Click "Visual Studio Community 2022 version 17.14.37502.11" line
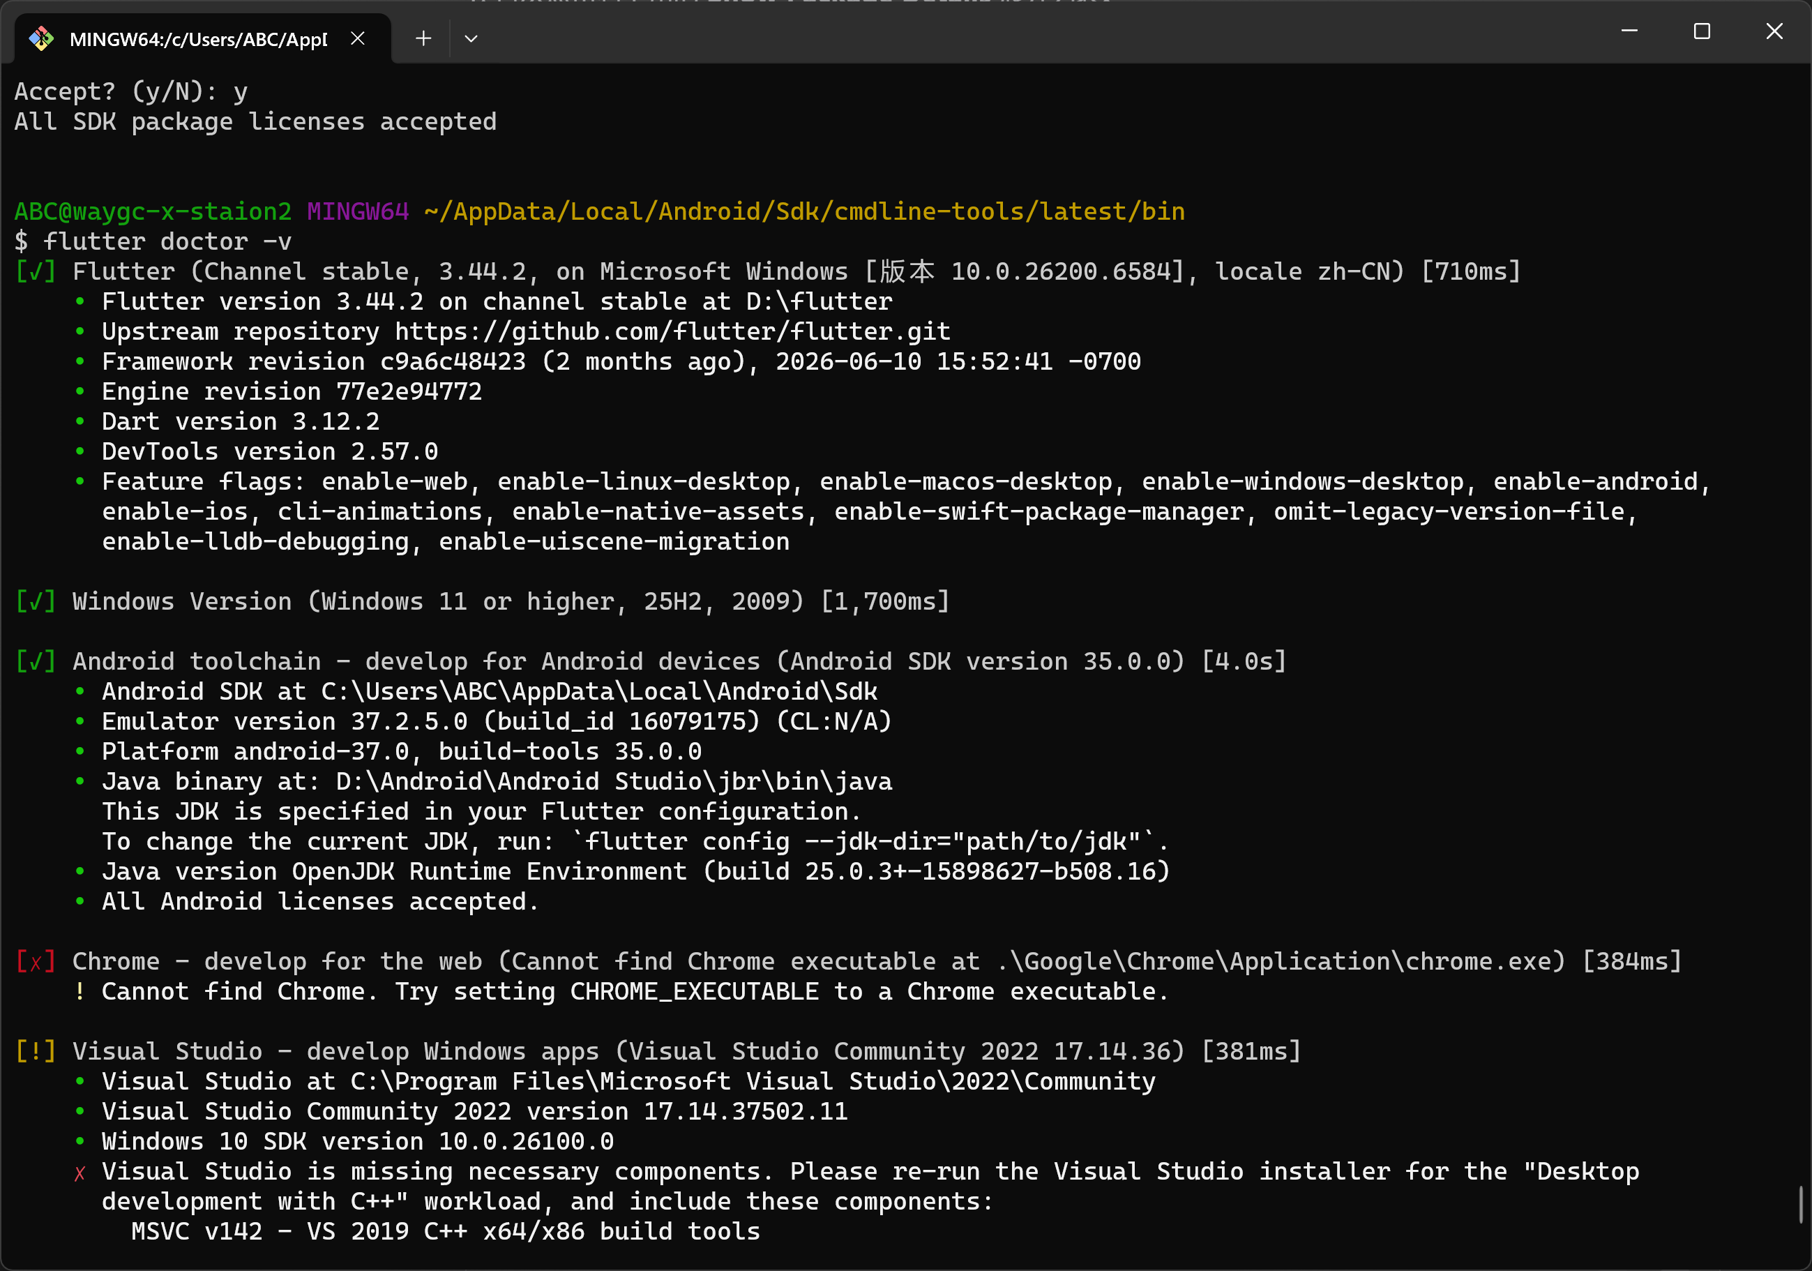Screen dimensions: 1812x1271 click(x=475, y=1111)
